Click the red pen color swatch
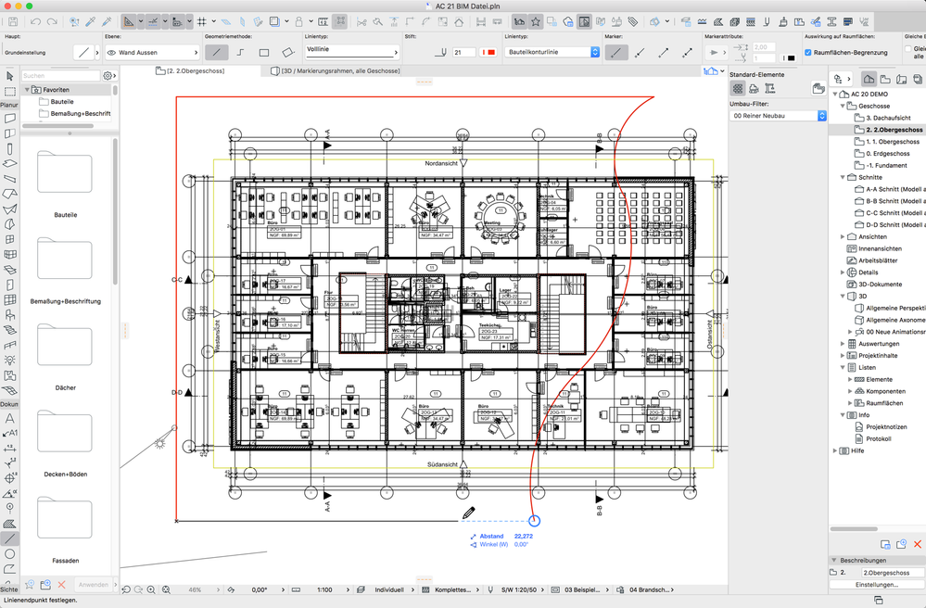 coord(488,53)
